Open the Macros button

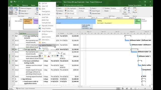[x=135, y=11]
